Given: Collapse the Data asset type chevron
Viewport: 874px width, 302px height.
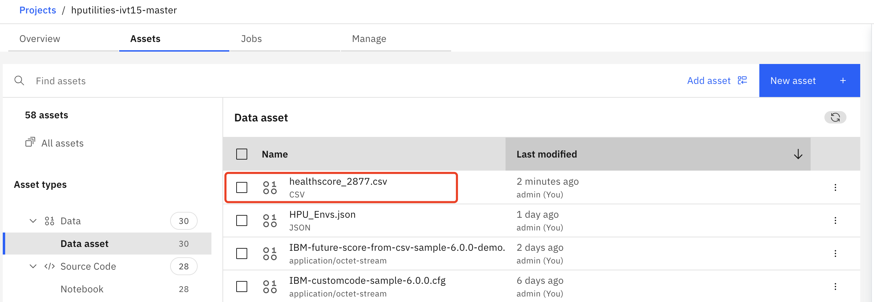Looking at the screenshot, I should [x=33, y=221].
